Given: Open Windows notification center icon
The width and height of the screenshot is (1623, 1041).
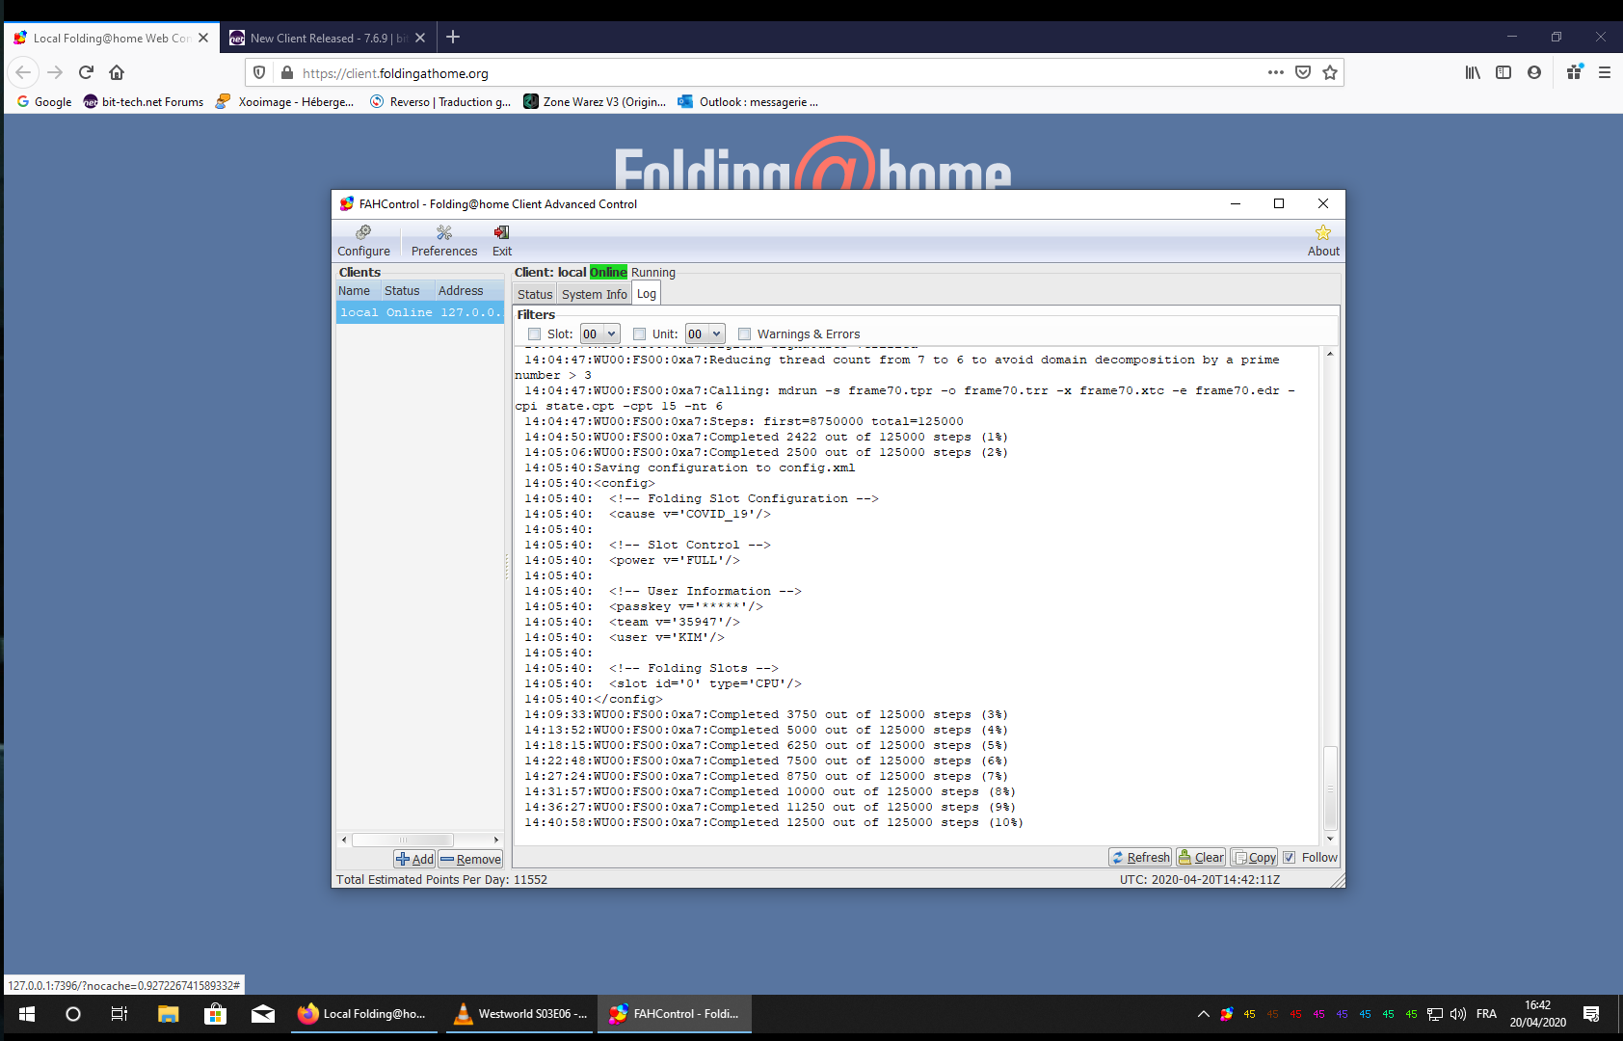Looking at the screenshot, I should click(x=1591, y=1014).
